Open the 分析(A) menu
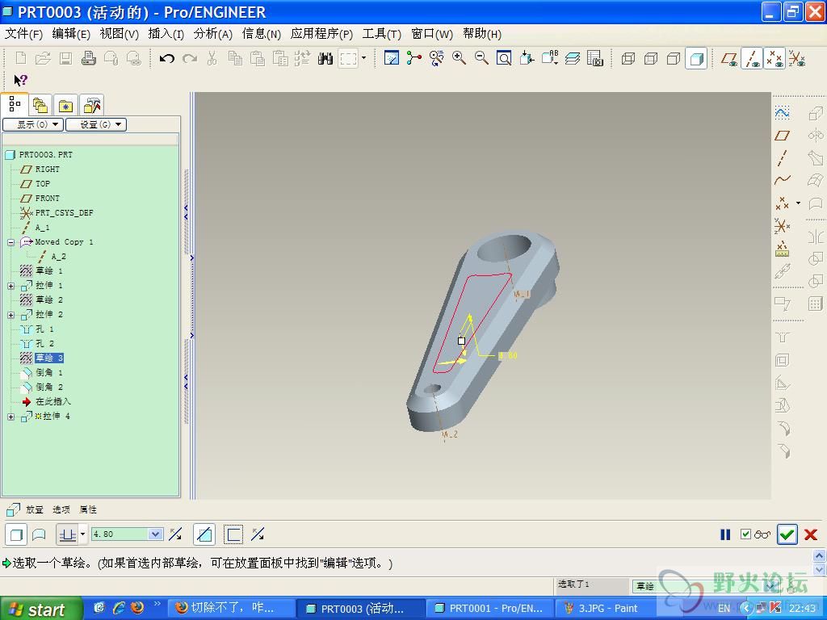This screenshot has height=620, width=827. 213,34
